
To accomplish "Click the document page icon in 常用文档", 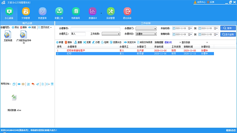I will coord(43,84).
